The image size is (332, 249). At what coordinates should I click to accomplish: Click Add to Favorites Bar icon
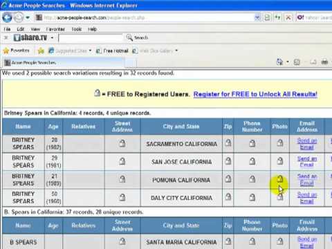coord(41,50)
